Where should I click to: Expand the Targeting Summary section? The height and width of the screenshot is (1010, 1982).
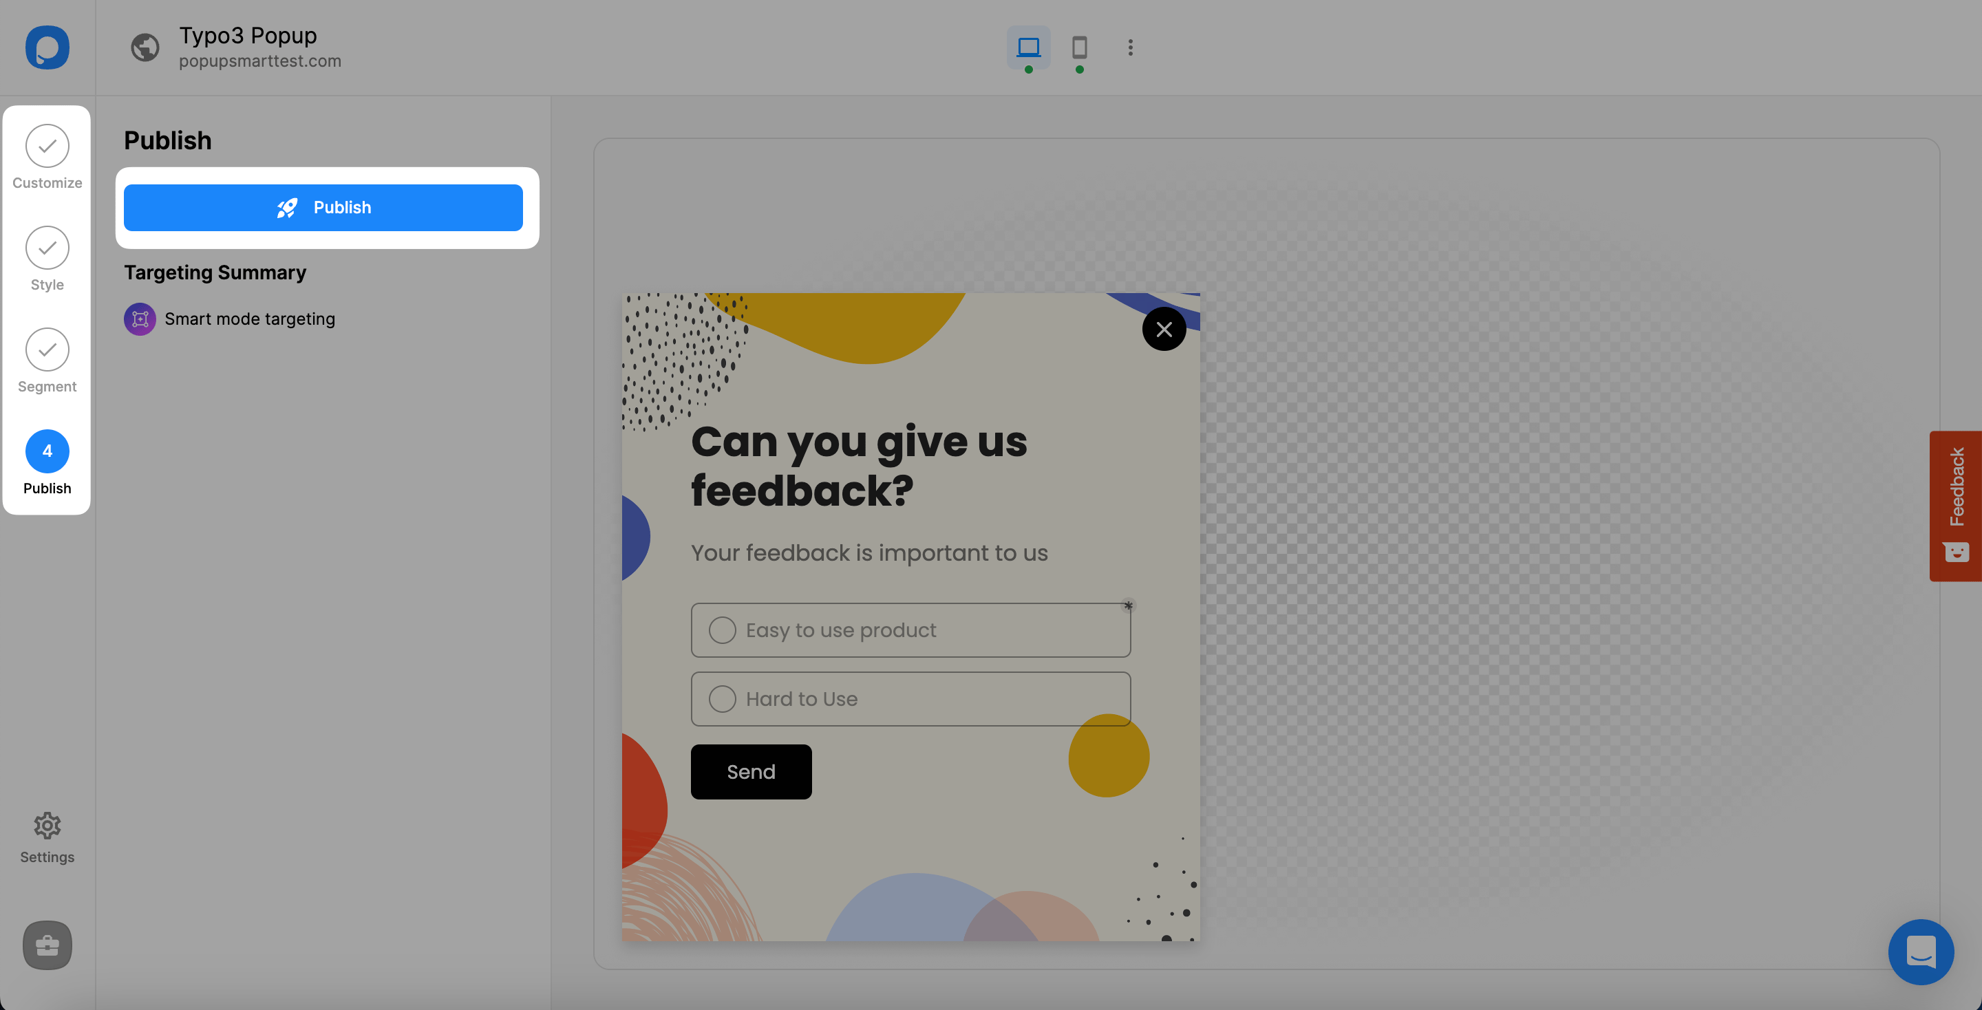click(215, 272)
